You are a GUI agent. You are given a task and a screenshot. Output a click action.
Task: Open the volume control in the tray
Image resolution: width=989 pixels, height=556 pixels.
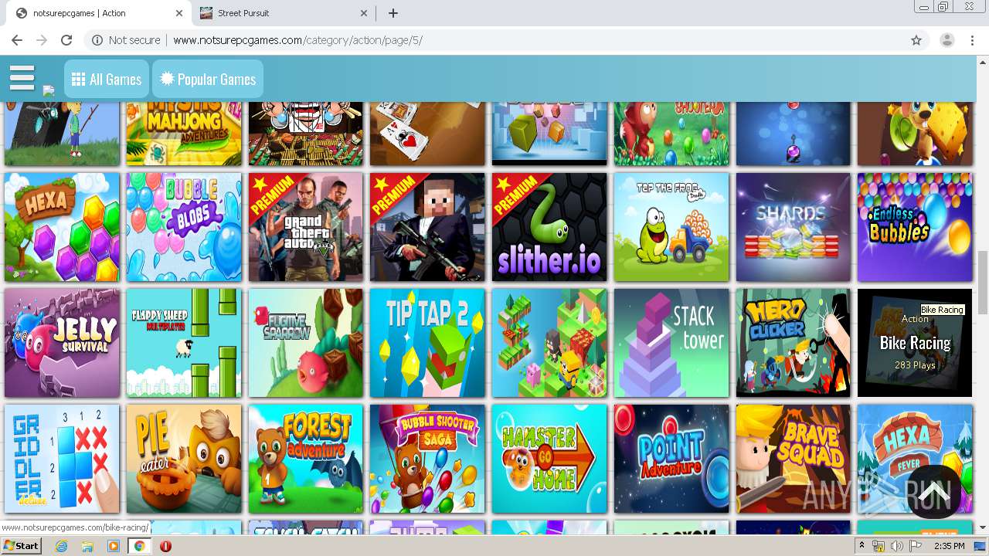896,546
